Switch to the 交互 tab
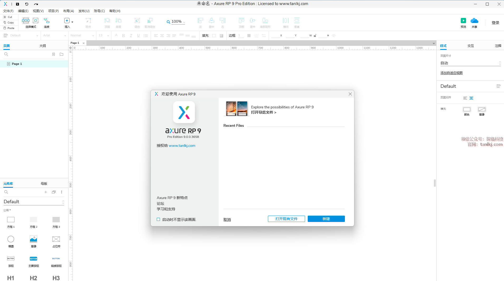 tap(471, 46)
